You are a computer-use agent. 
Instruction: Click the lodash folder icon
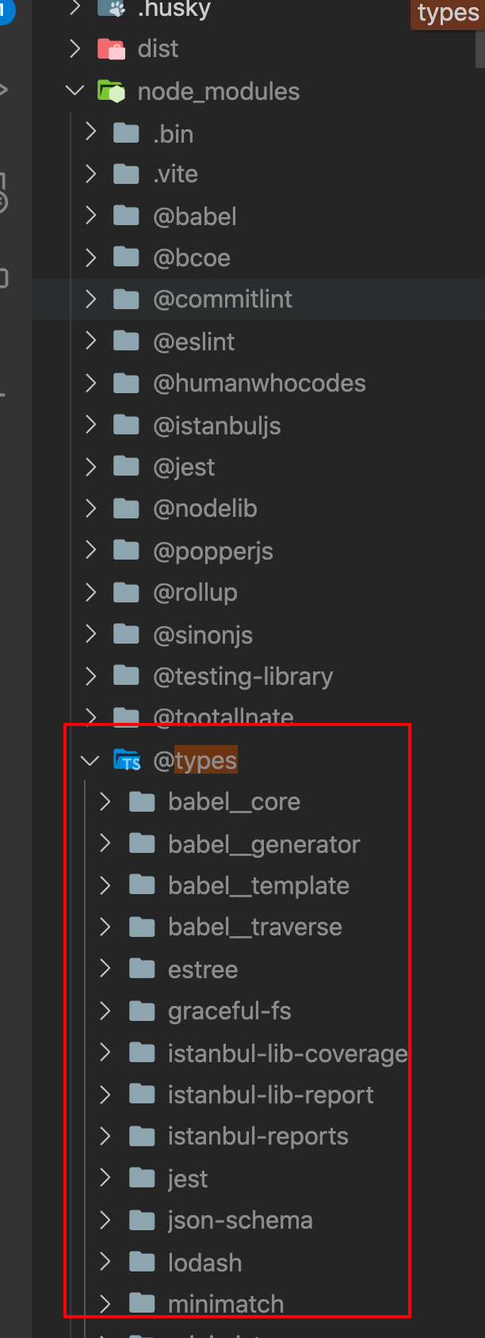tap(142, 1261)
